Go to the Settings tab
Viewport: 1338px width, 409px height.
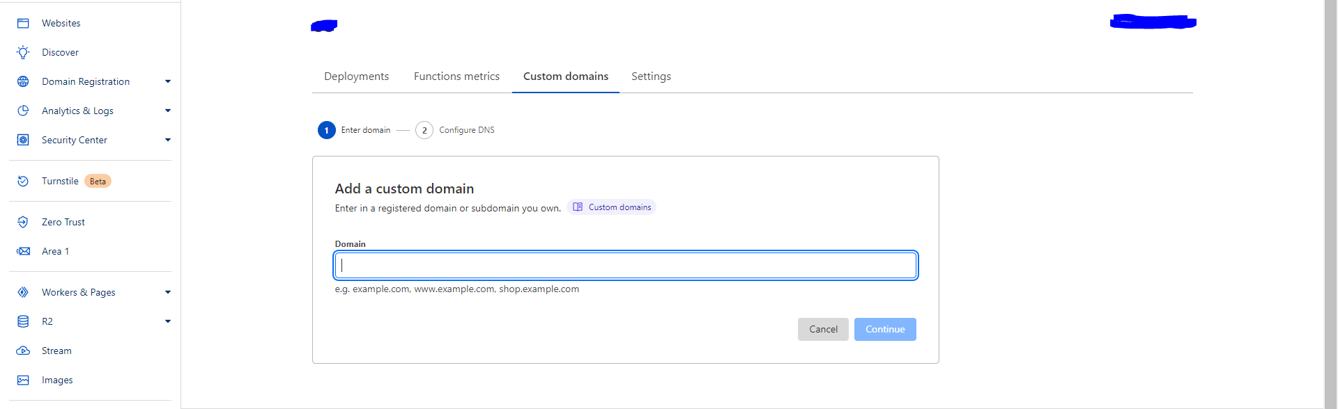[x=651, y=77]
